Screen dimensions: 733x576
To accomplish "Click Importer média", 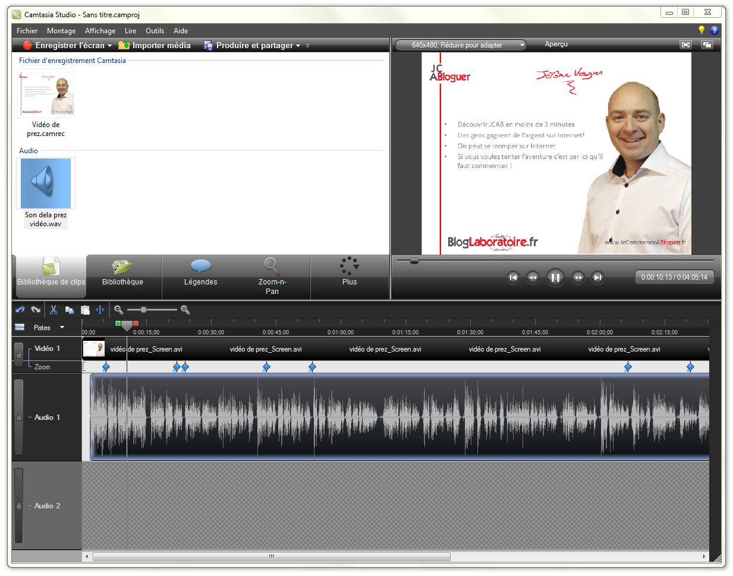I will point(155,45).
